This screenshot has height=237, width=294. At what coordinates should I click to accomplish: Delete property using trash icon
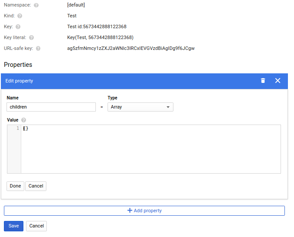[263, 81]
